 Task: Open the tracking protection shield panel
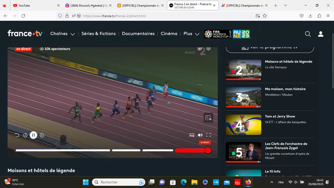pos(60,16)
